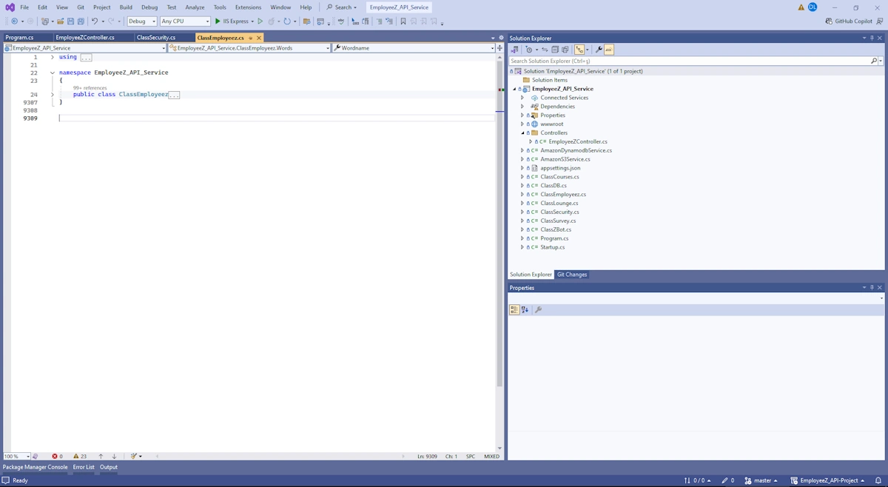Click Pending Changes Filter clock icon
This screenshot has height=487, width=888.
tap(528, 50)
